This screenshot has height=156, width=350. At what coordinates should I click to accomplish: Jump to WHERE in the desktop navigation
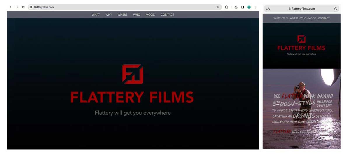(123, 15)
